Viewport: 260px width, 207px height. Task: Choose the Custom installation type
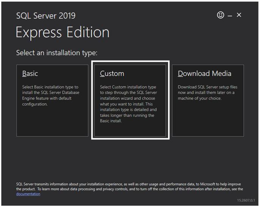[130, 101]
